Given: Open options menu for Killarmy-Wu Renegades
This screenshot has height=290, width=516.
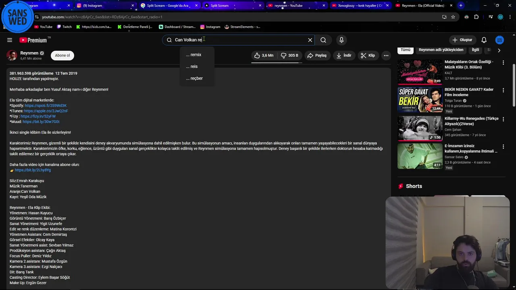Looking at the screenshot, I should (x=503, y=119).
